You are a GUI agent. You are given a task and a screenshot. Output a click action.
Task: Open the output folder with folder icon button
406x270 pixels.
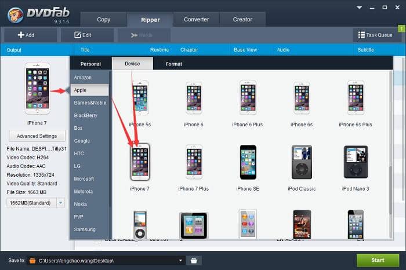[194, 260]
